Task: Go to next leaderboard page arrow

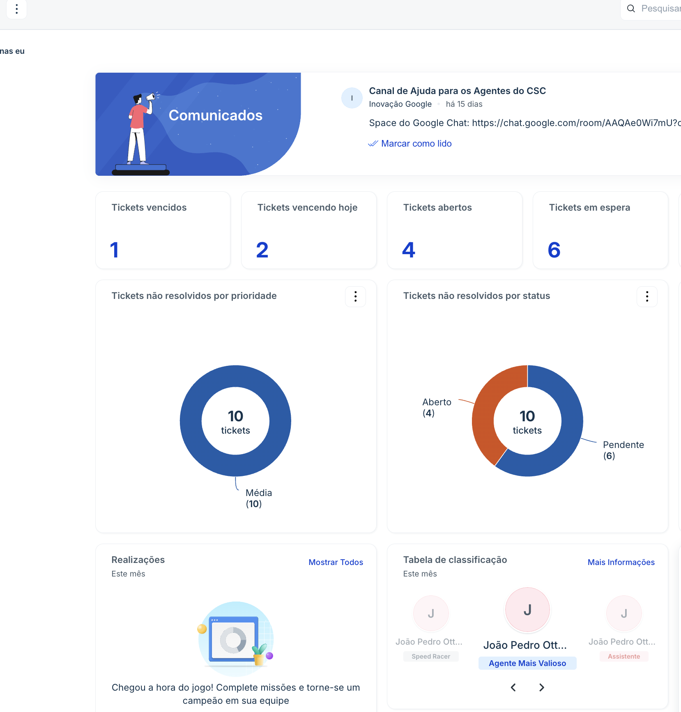Action: pos(541,687)
